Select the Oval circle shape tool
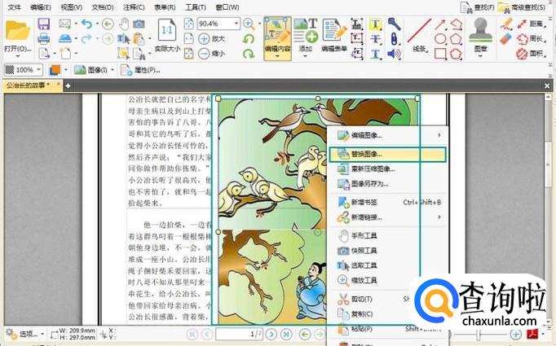The height and width of the screenshot is (346, 556). pyautogui.click(x=440, y=39)
